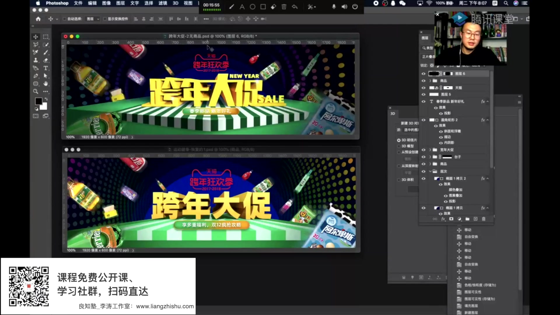Select the Rectangular Marquee tool
The image size is (560, 315).
[46, 37]
